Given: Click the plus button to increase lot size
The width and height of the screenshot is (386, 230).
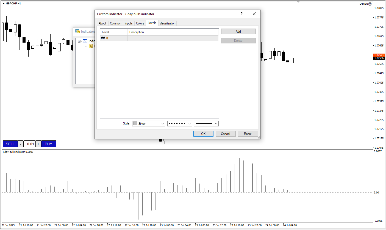Looking at the screenshot, I should (x=38, y=144).
